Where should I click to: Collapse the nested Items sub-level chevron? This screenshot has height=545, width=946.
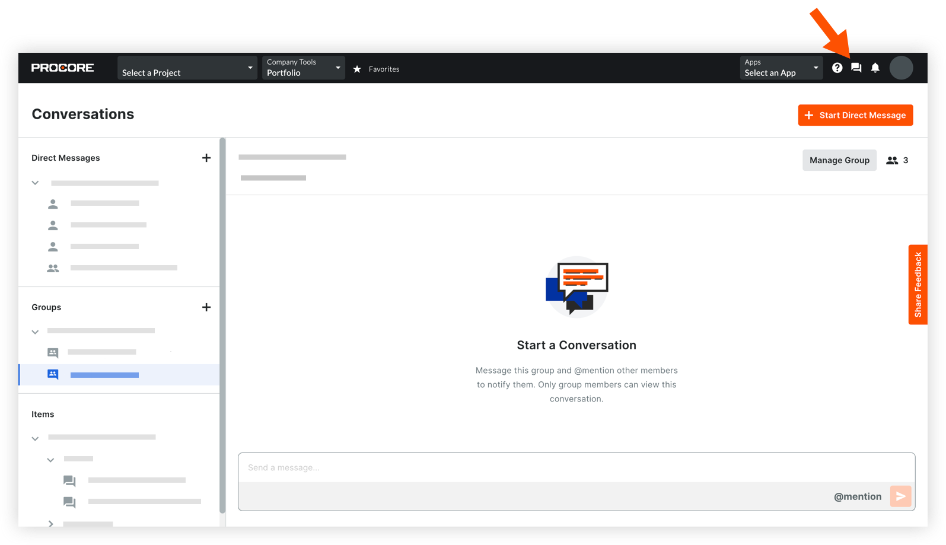50,460
